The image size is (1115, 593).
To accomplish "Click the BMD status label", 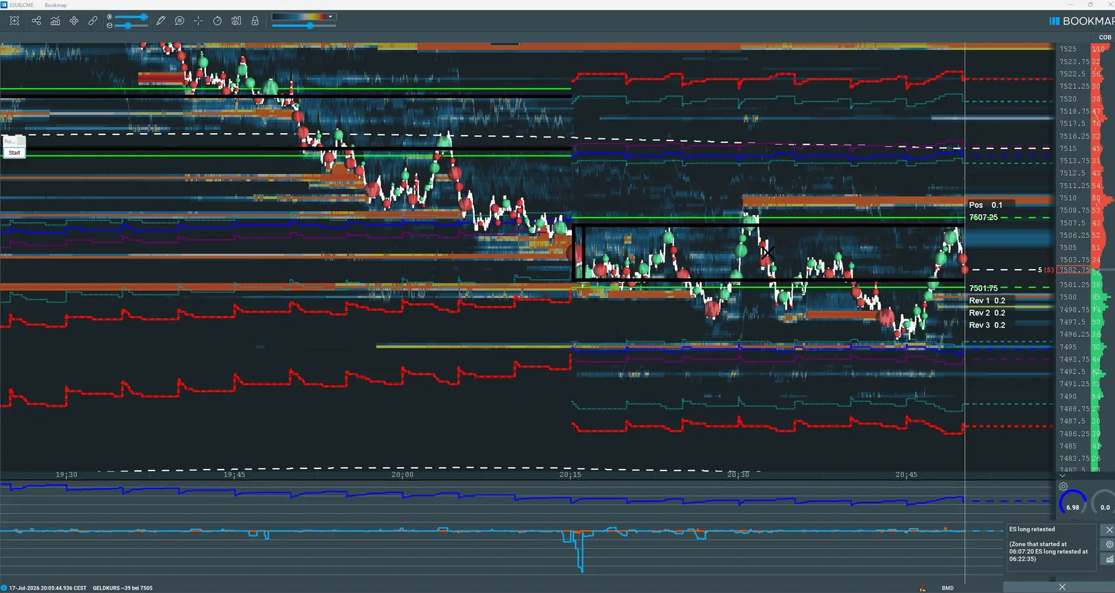I will (948, 588).
